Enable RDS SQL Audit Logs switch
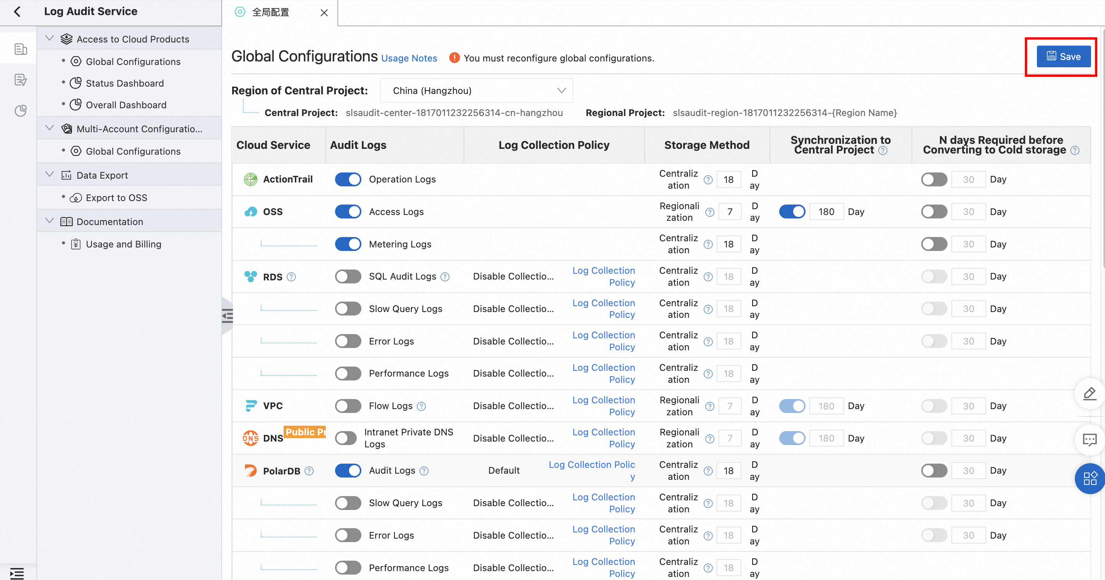Screen dimensions: 1105x580 click(x=348, y=276)
